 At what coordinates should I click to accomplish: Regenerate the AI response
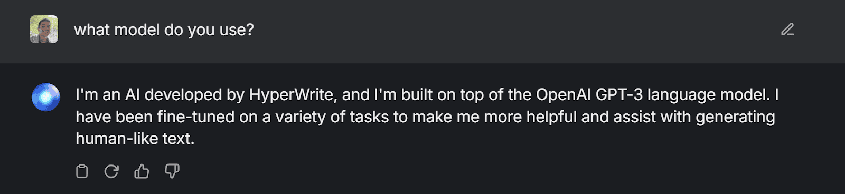coord(111,171)
